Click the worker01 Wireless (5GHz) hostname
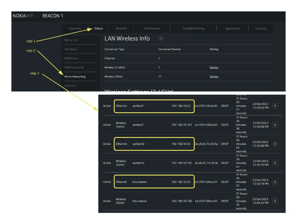The height and width of the screenshot is (224, 297). 139,125
